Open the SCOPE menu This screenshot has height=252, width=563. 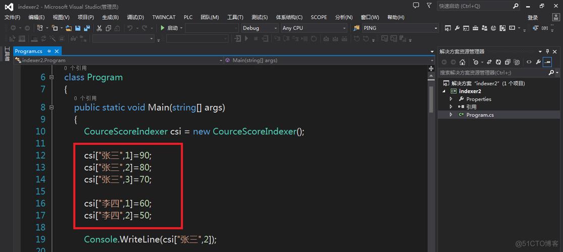point(319,17)
